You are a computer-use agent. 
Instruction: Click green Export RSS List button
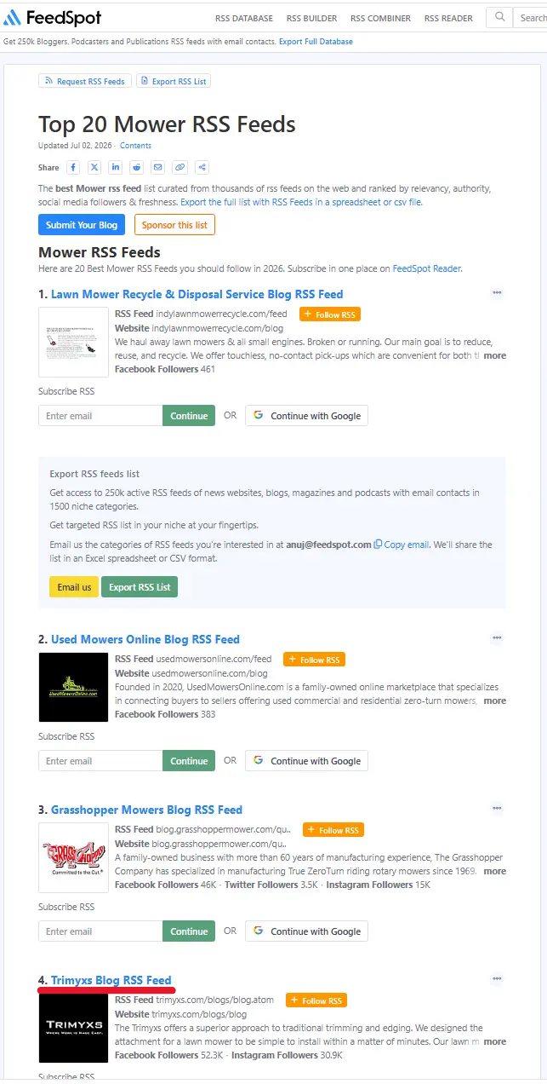(x=140, y=587)
